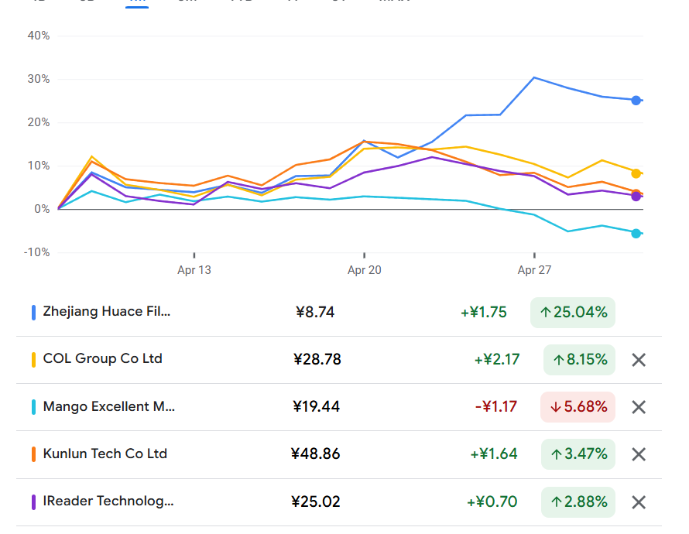Remove Kunlun Tech Co Ltd from comparison

tap(639, 454)
